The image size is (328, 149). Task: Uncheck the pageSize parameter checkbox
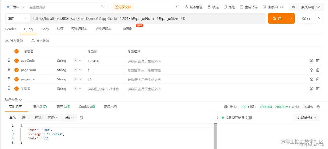coord(17,79)
